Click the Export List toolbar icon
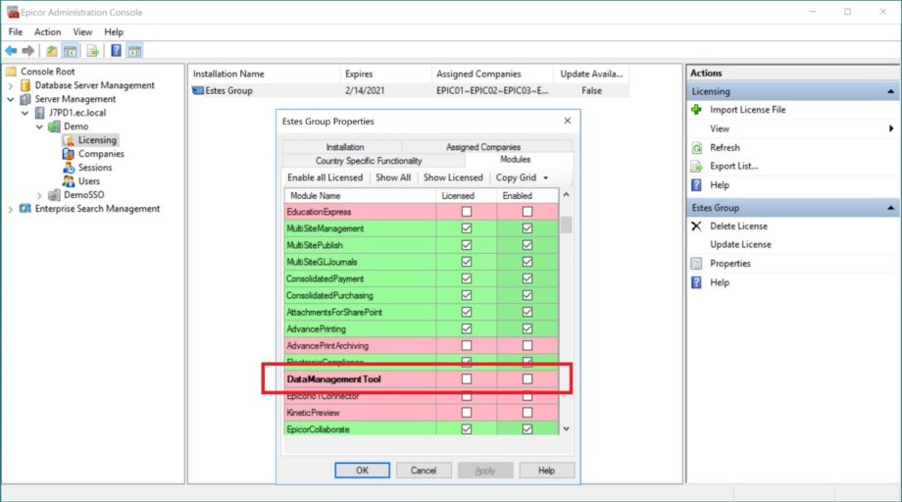This screenshot has height=502, width=902. tap(92, 51)
